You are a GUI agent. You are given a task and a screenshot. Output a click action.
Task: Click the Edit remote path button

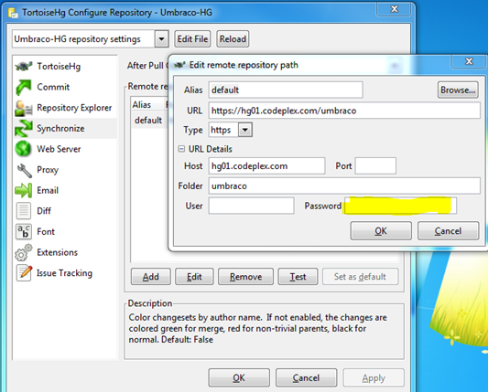click(194, 277)
